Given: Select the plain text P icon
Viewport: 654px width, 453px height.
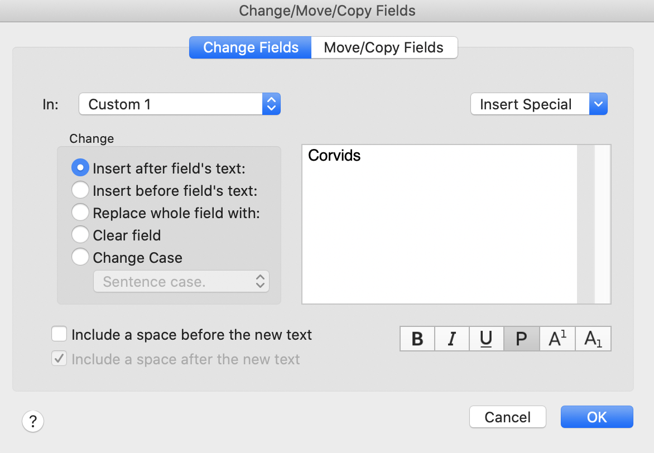Looking at the screenshot, I should (521, 339).
